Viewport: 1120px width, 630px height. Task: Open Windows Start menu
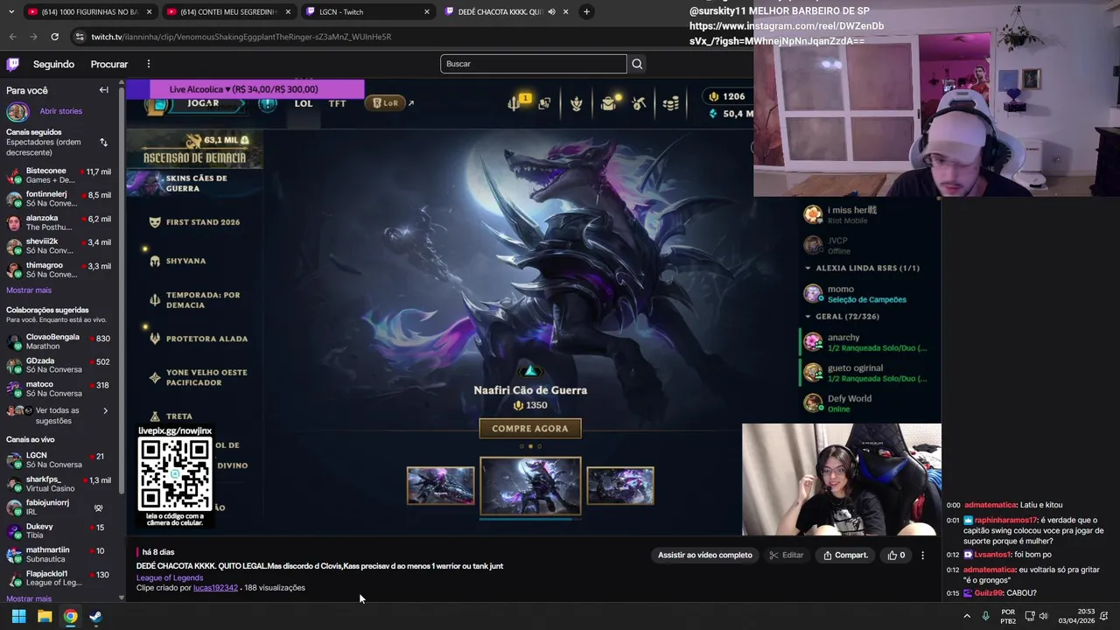[18, 616]
